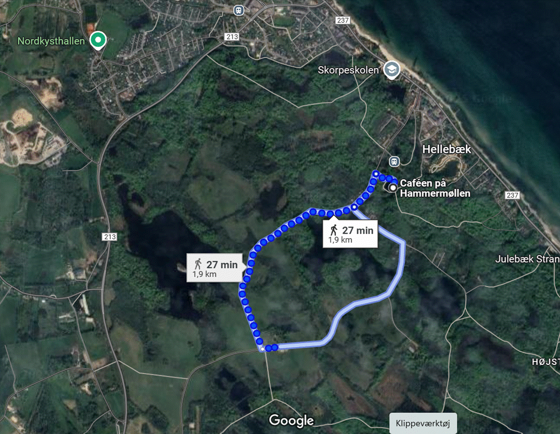Open the Klippeværktøj button

point(423,423)
